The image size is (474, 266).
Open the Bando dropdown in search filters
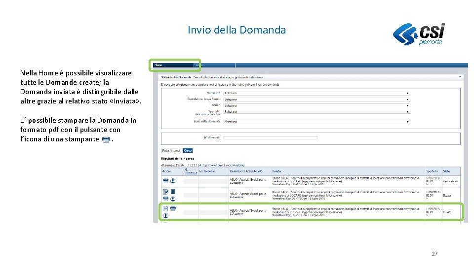[x=316, y=105]
